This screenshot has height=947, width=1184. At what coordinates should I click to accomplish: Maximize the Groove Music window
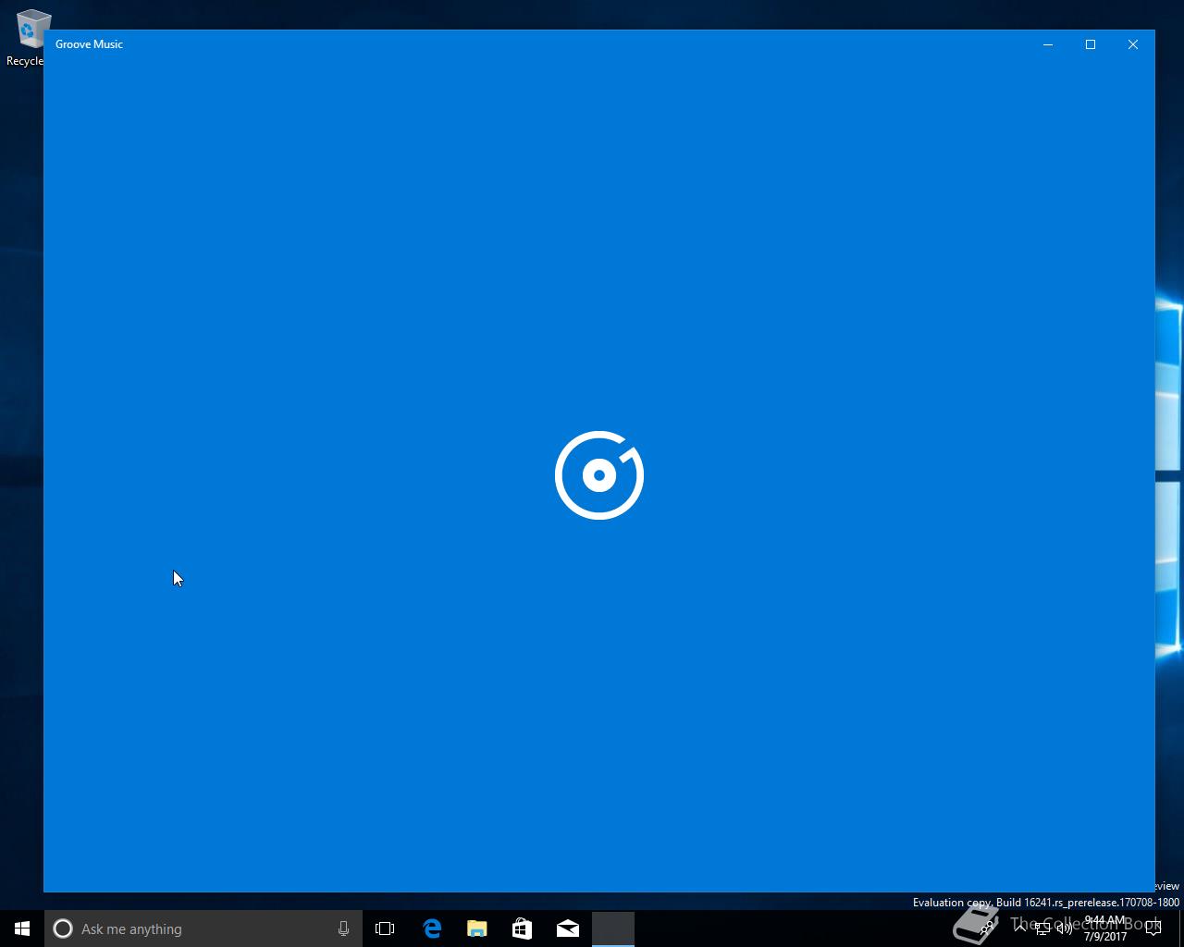(1091, 44)
